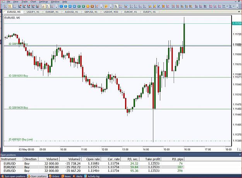Select the position opened at 1.11682
Image resolution: width=242 pixels, height=178 pixels.
[x=92, y=163]
